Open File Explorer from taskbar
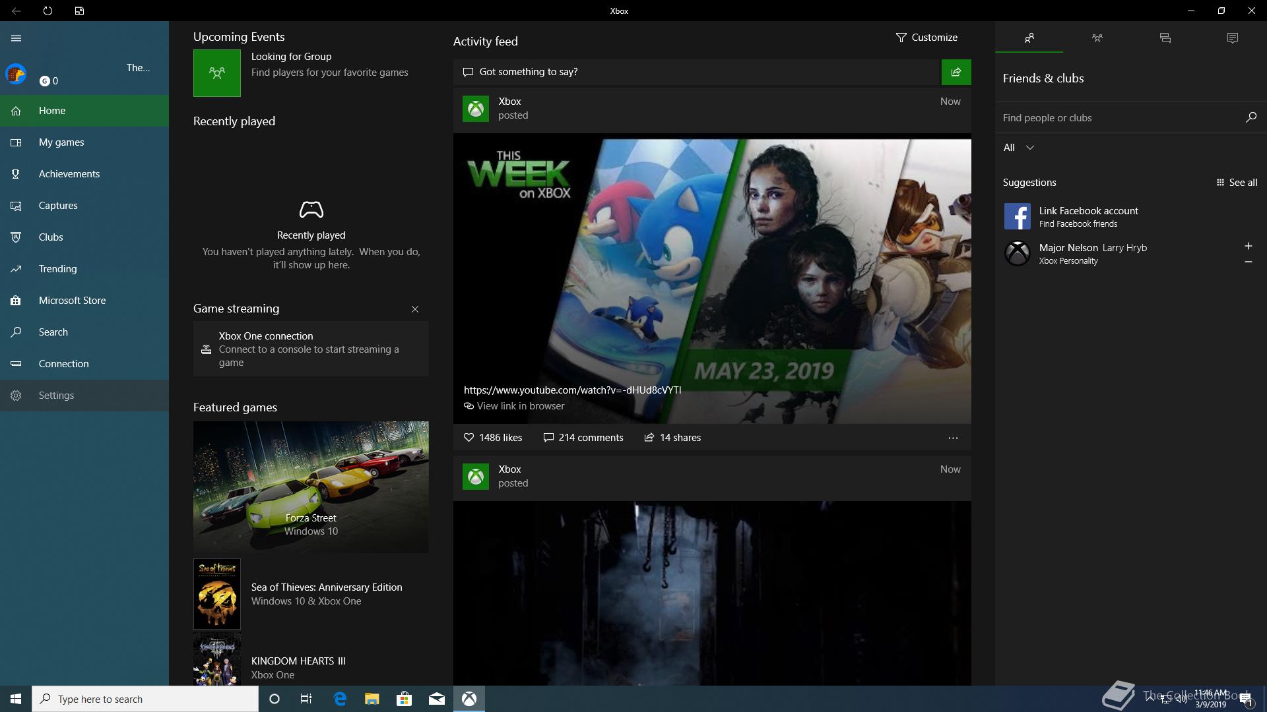1267x712 pixels. (x=372, y=699)
